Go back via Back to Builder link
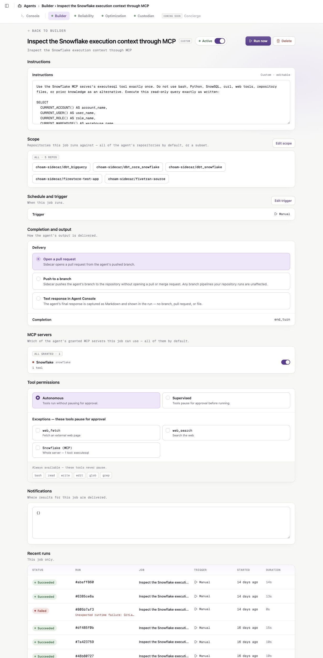Image resolution: width=323 pixels, height=658 pixels. (x=47, y=31)
